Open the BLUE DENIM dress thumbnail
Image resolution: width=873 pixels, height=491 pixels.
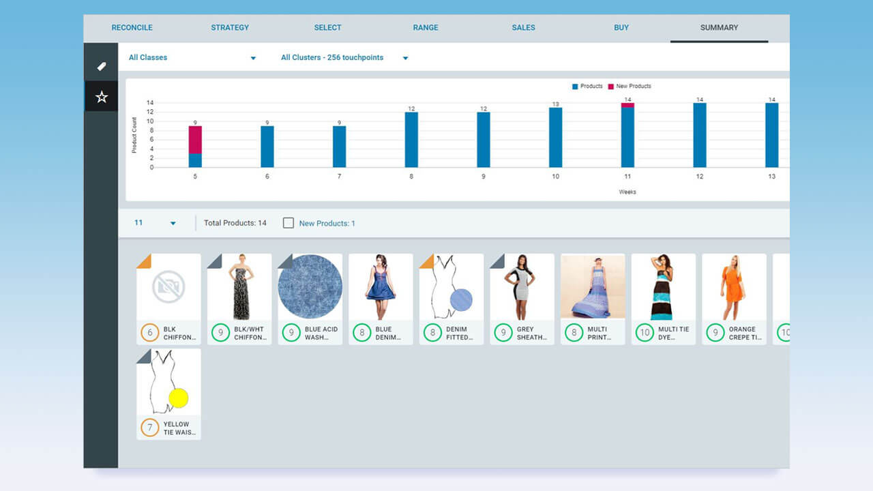(381, 287)
